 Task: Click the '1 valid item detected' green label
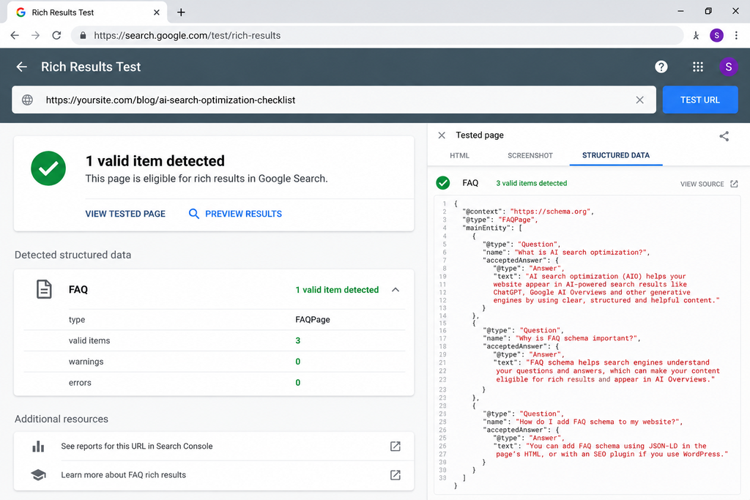click(x=337, y=290)
